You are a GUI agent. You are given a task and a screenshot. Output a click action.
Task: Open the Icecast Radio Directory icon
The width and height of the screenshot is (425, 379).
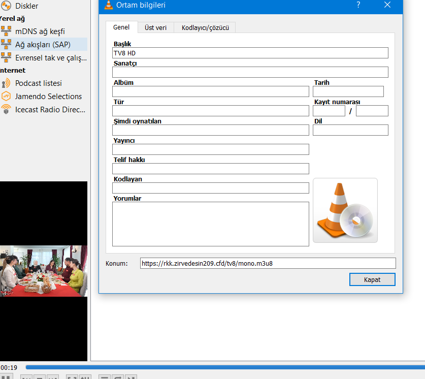(6, 110)
